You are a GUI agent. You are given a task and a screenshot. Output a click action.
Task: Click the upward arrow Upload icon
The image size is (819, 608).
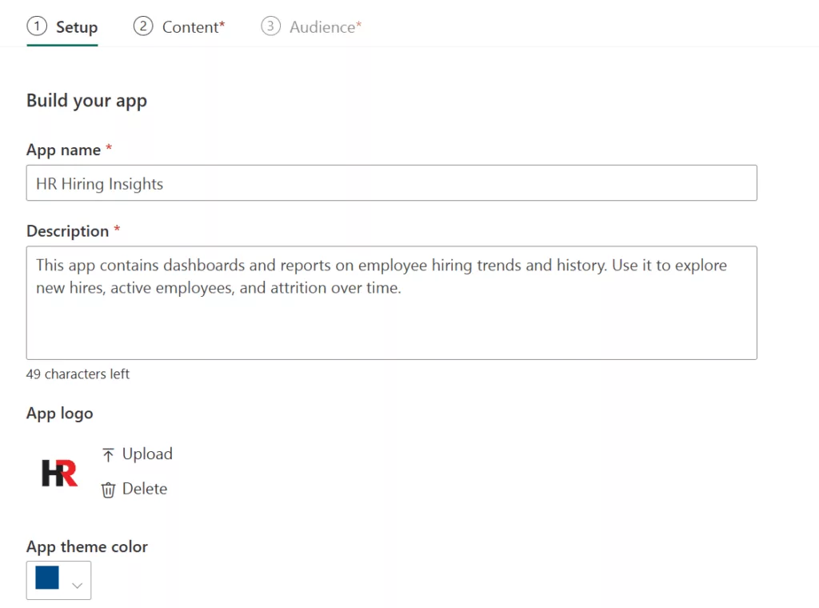click(x=108, y=455)
